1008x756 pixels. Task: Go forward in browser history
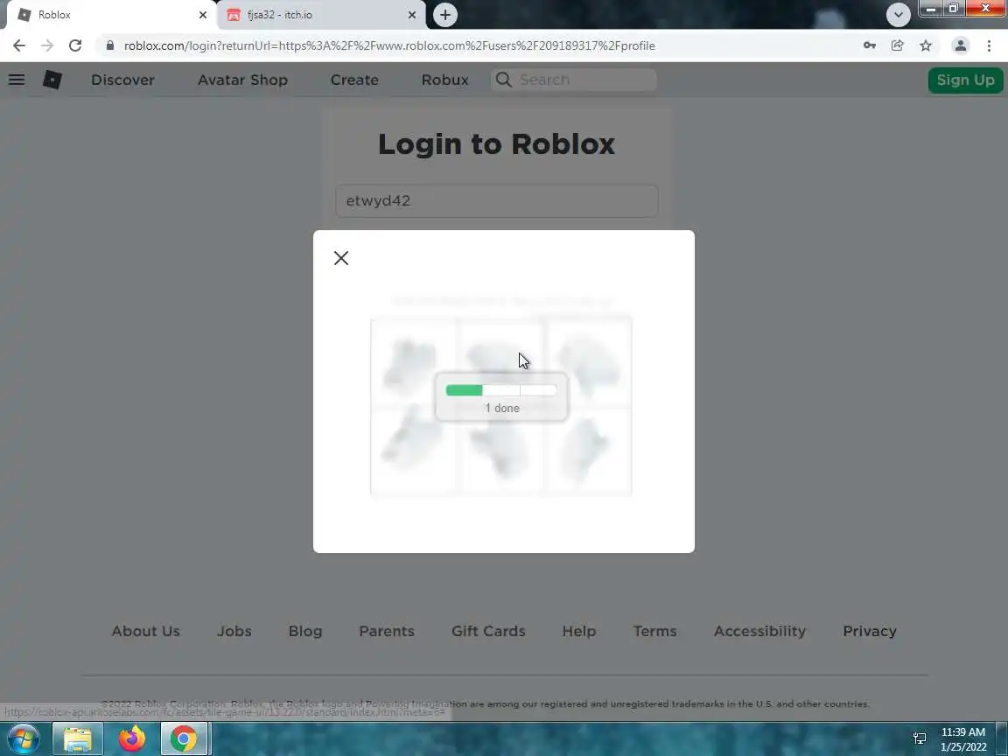tap(47, 45)
